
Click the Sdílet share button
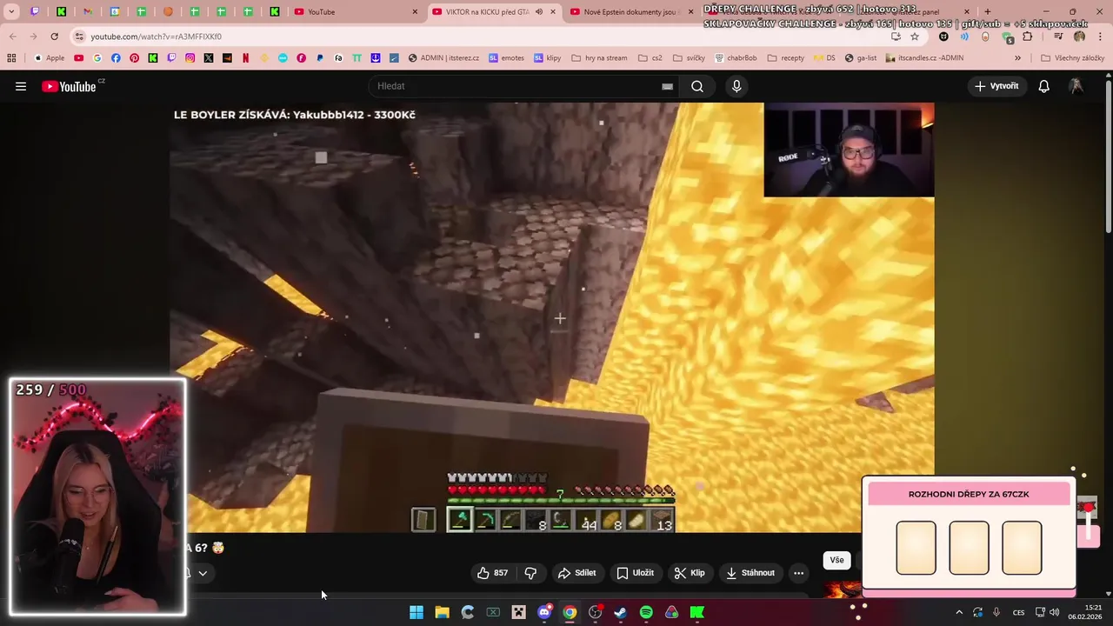coord(577,573)
